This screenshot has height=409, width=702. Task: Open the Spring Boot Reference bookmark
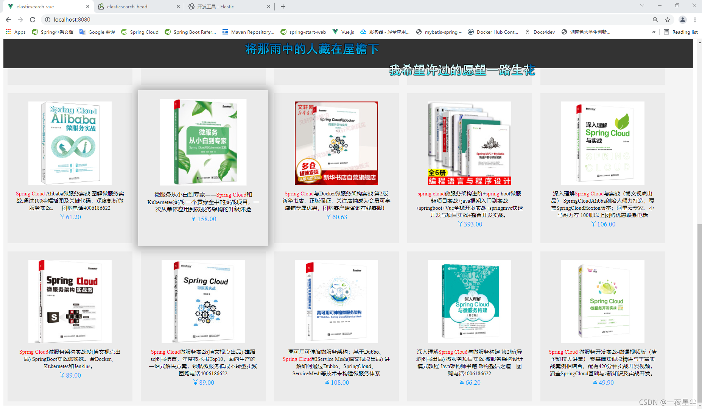click(x=190, y=32)
